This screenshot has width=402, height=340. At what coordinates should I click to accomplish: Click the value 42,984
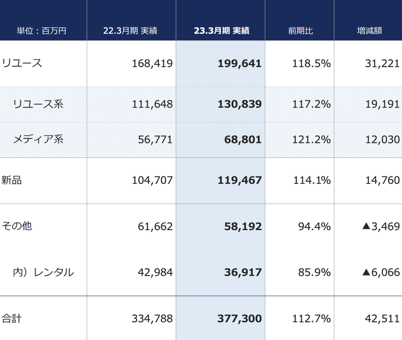[155, 272]
